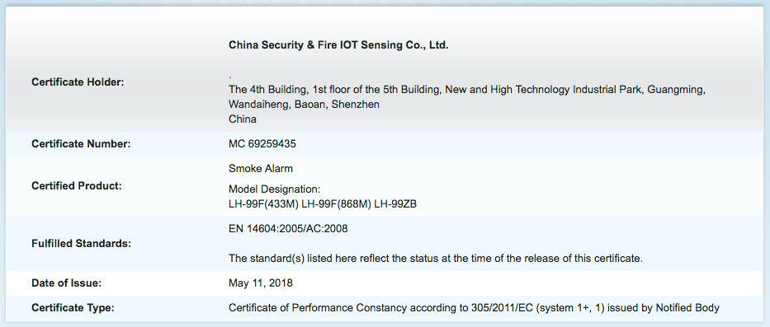Select the date May 11, 2018
The width and height of the screenshot is (770, 327).
(260, 283)
